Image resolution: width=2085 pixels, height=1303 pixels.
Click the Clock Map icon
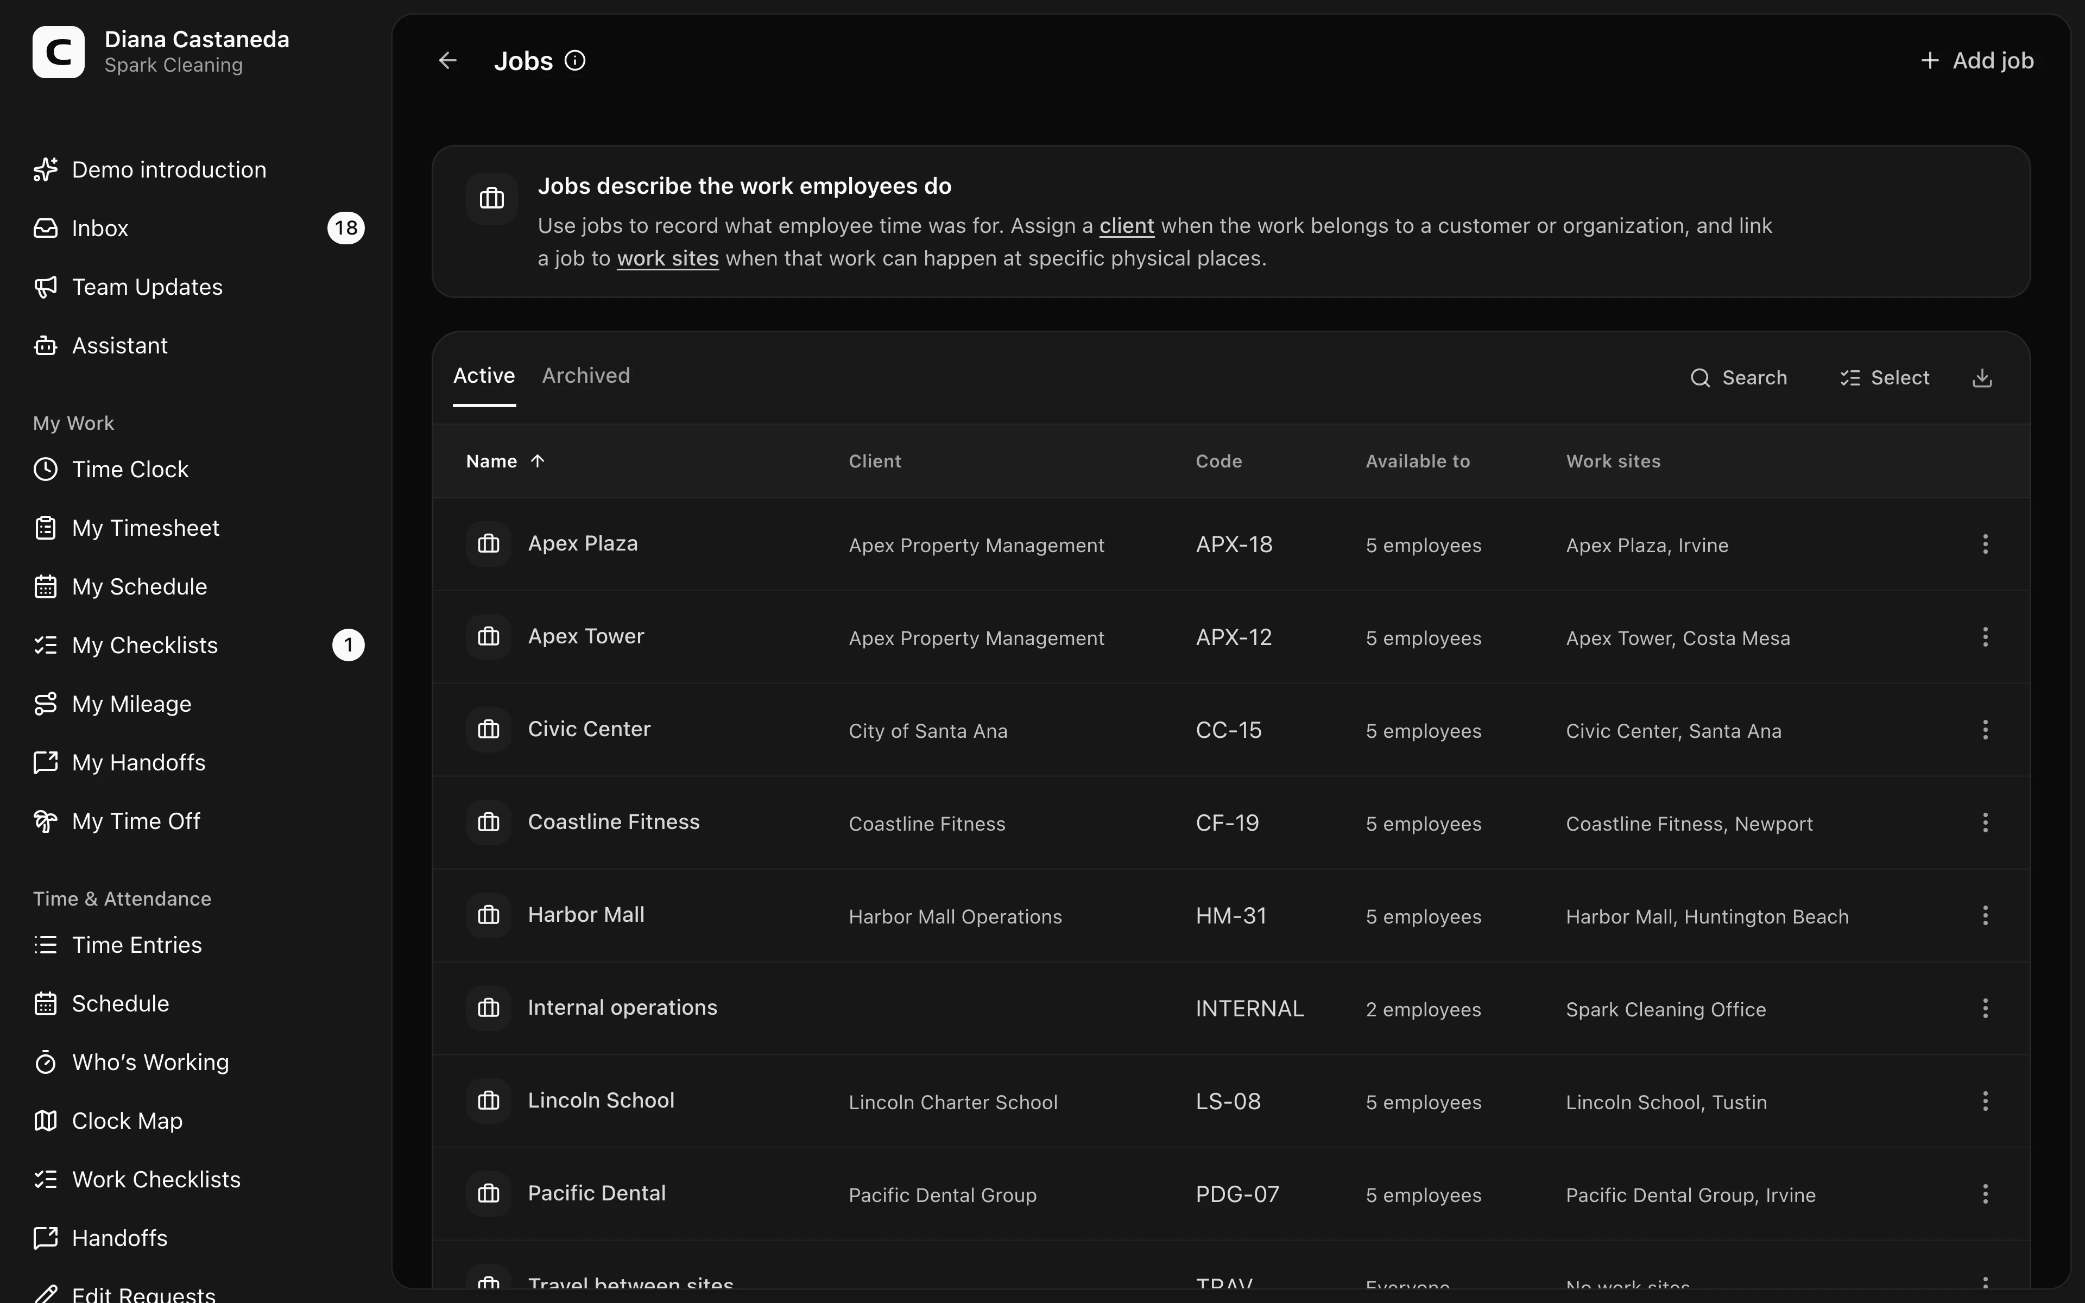(x=46, y=1121)
